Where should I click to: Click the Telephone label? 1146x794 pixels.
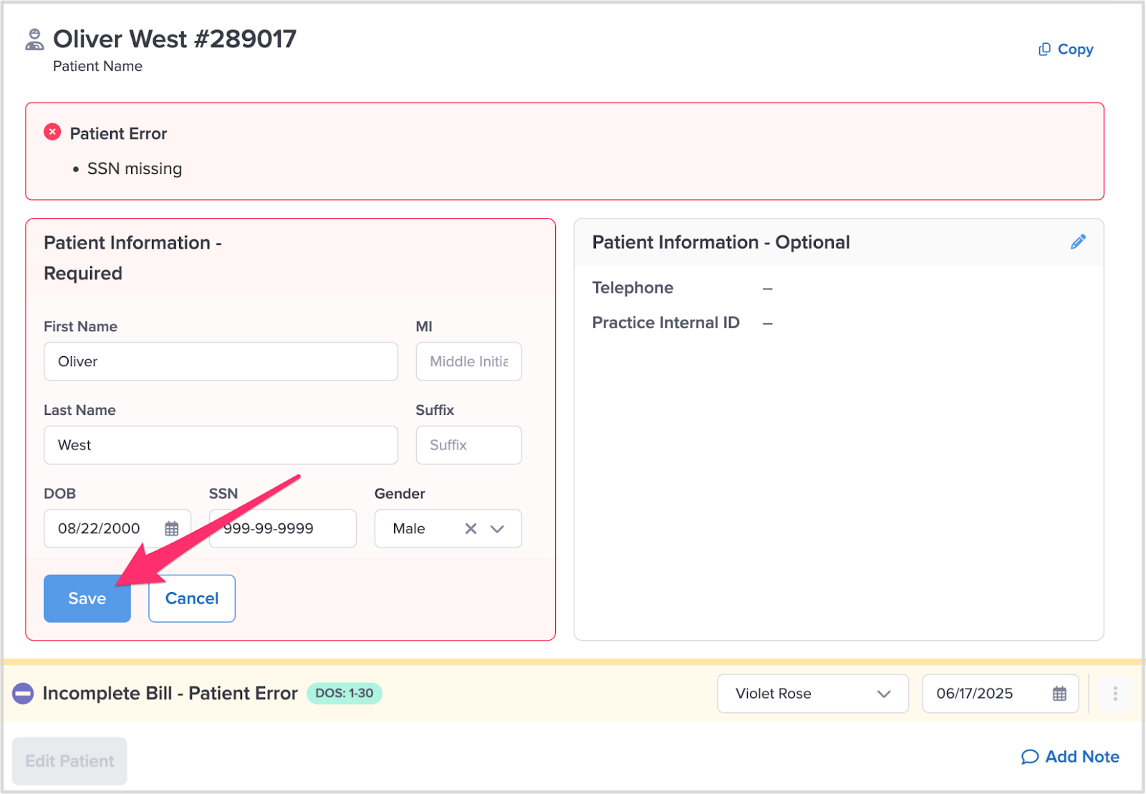click(632, 288)
